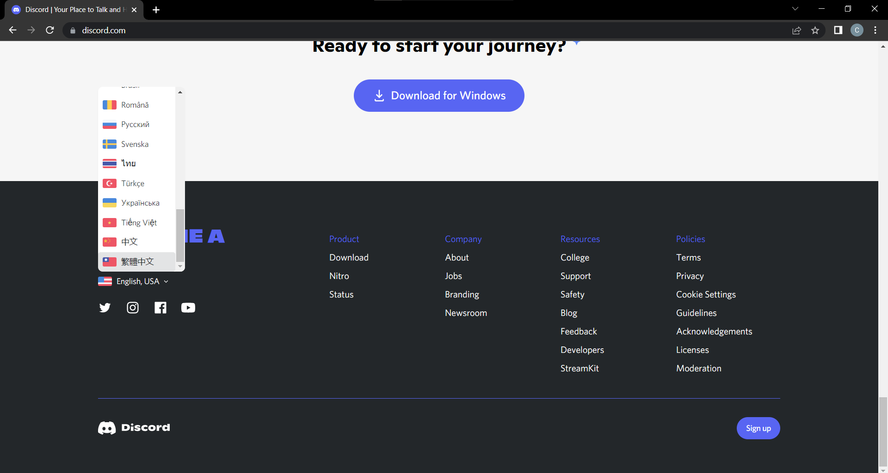Open the About link under Company

457,257
